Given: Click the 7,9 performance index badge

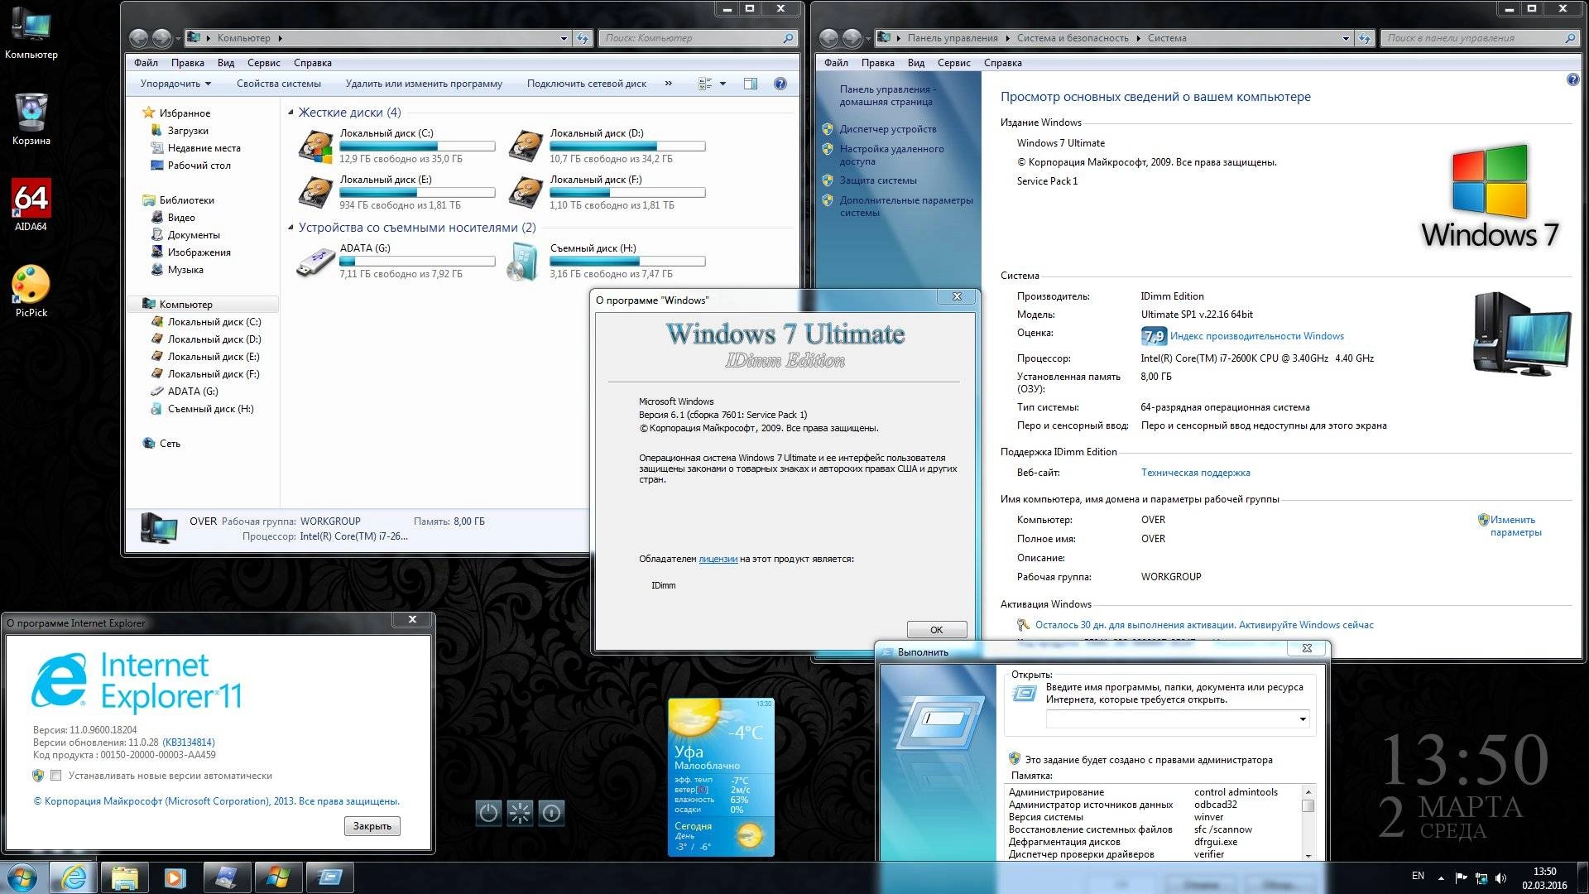Looking at the screenshot, I should click(x=1154, y=336).
